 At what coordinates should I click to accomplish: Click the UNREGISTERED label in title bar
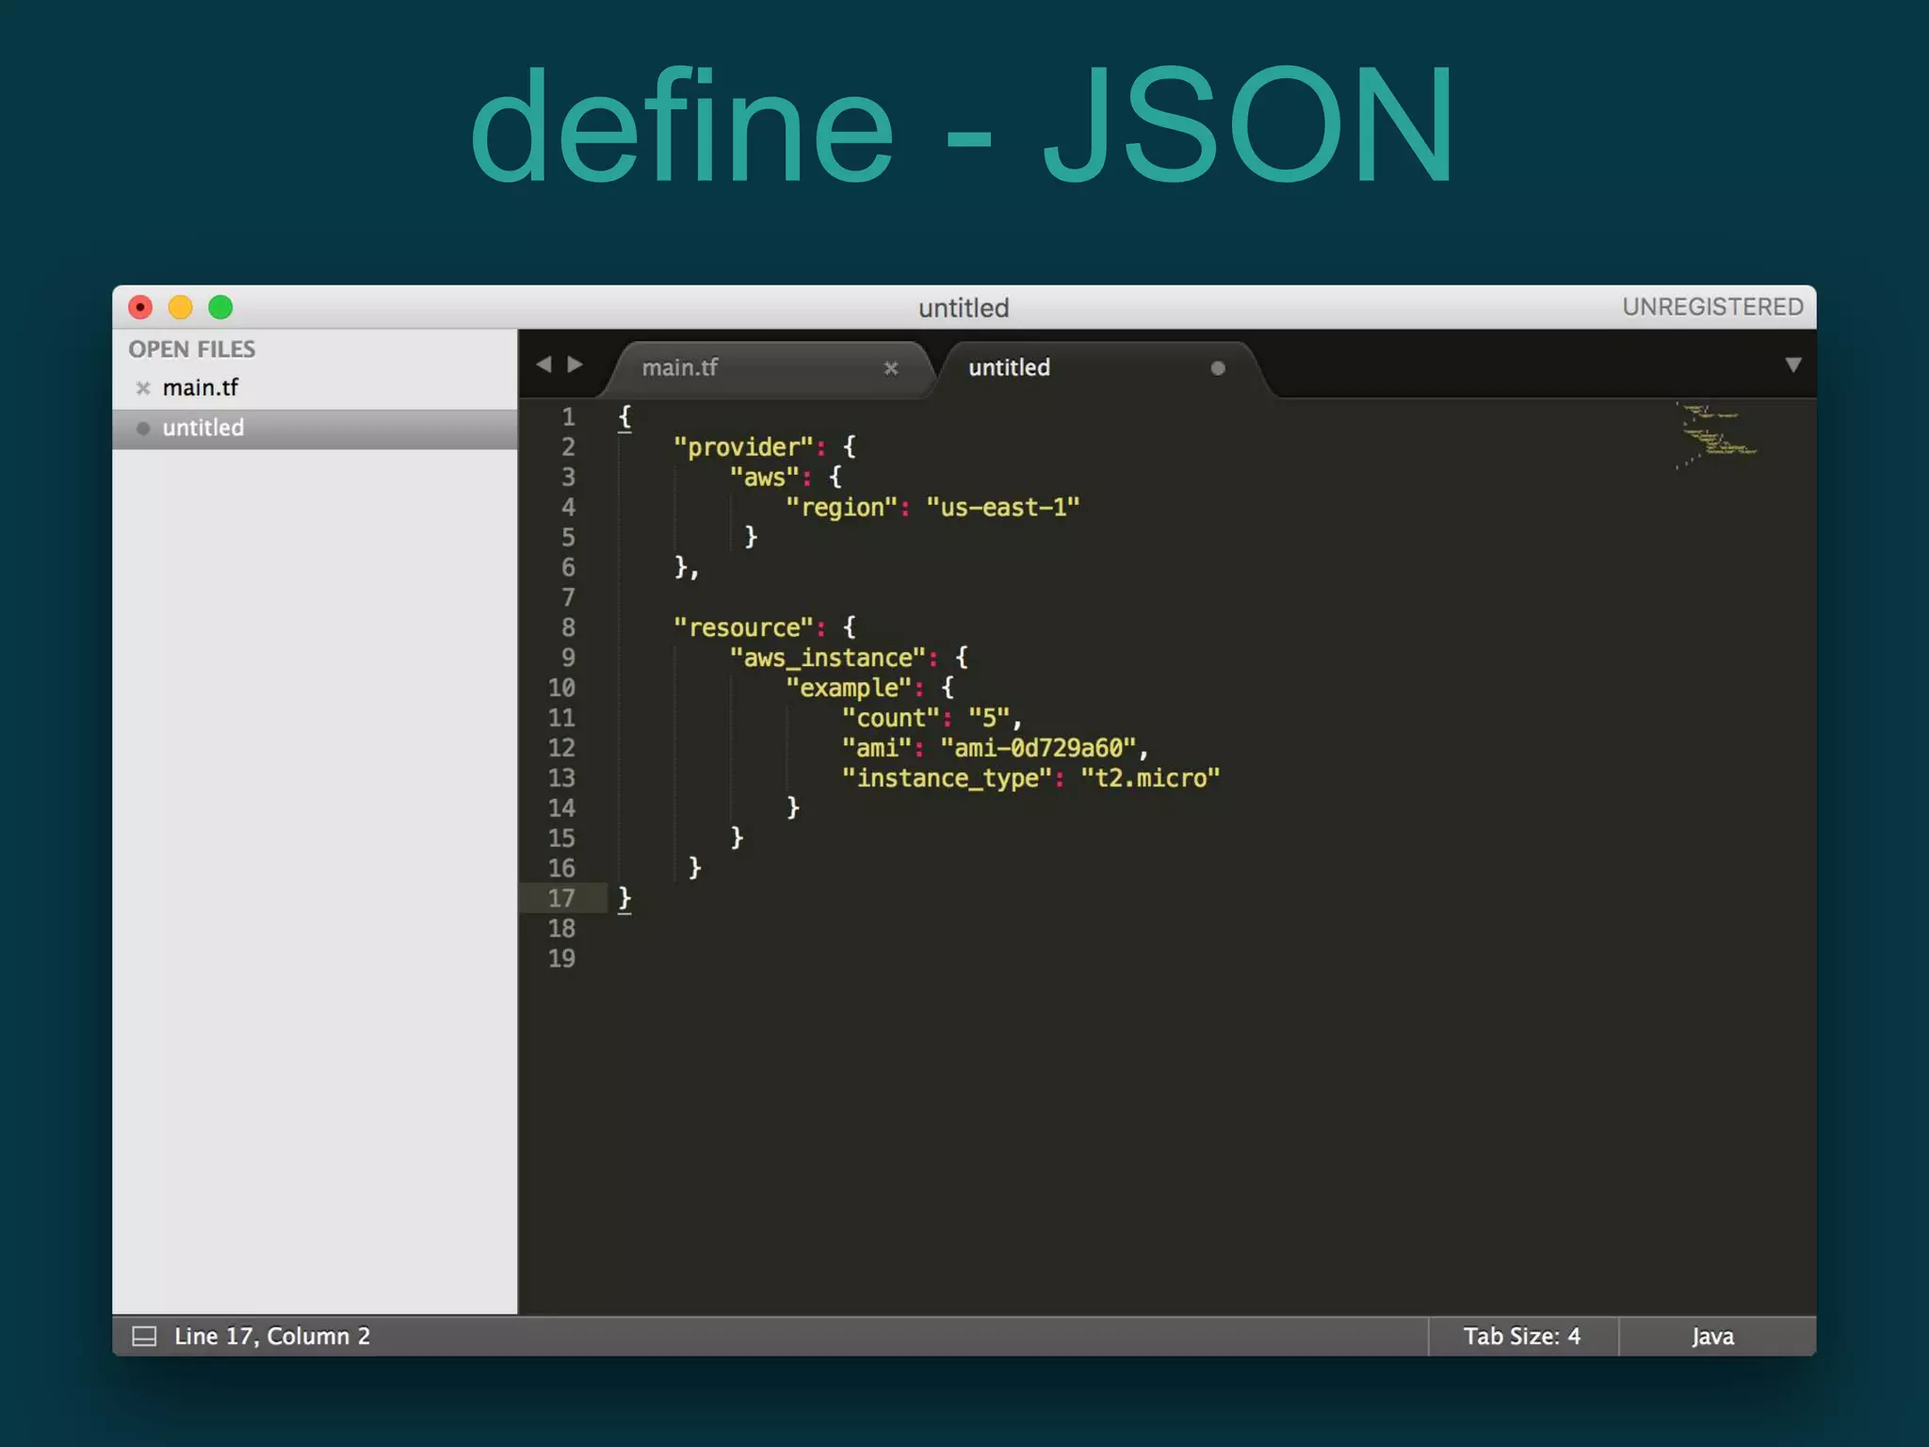pos(1712,307)
